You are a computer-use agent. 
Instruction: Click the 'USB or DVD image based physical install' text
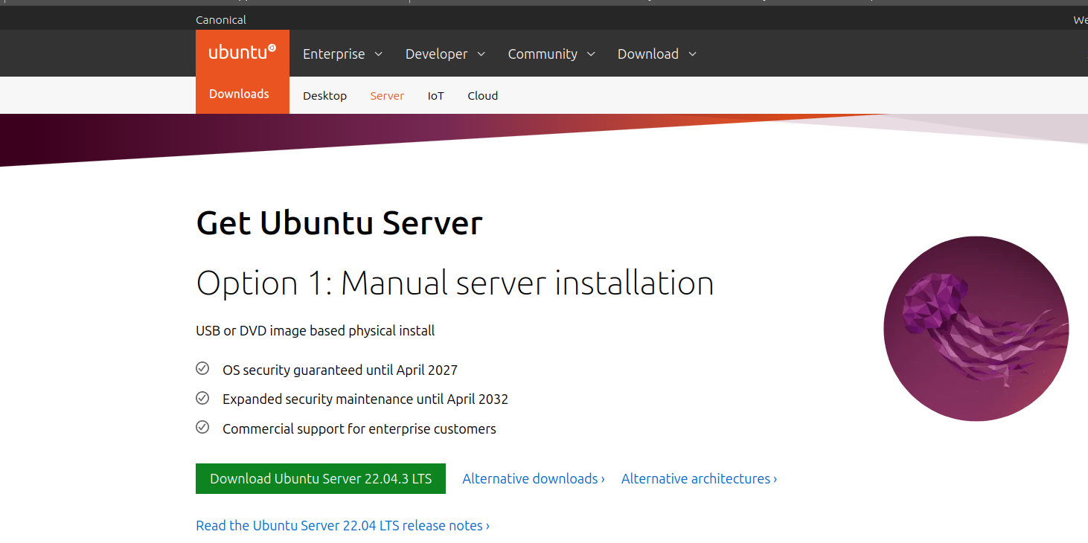[x=316, y=330]
